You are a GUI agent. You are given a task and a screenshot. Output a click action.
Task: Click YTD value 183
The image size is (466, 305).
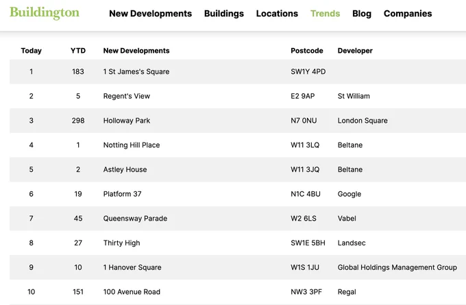78,72
